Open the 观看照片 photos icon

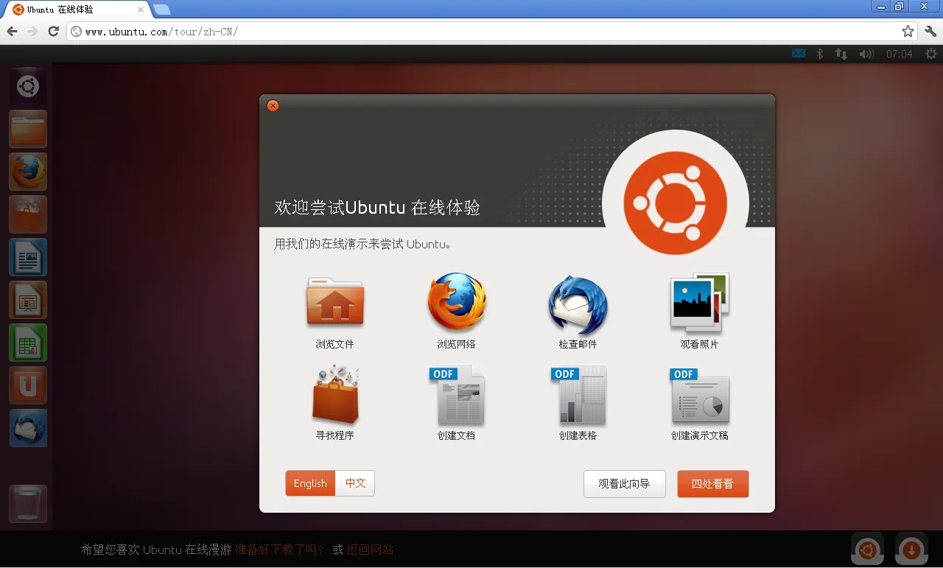point(698,302)
